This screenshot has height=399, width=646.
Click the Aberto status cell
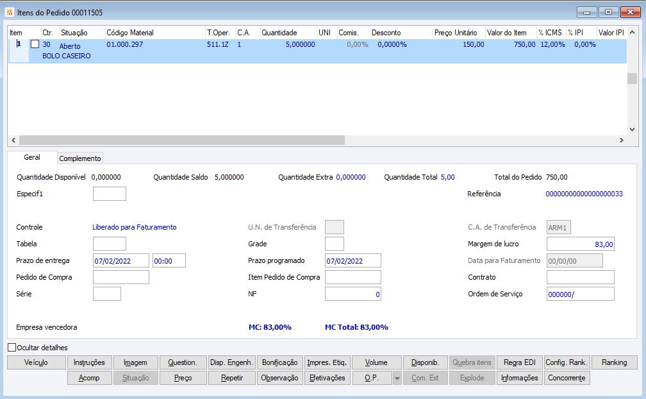click(70, 46)
